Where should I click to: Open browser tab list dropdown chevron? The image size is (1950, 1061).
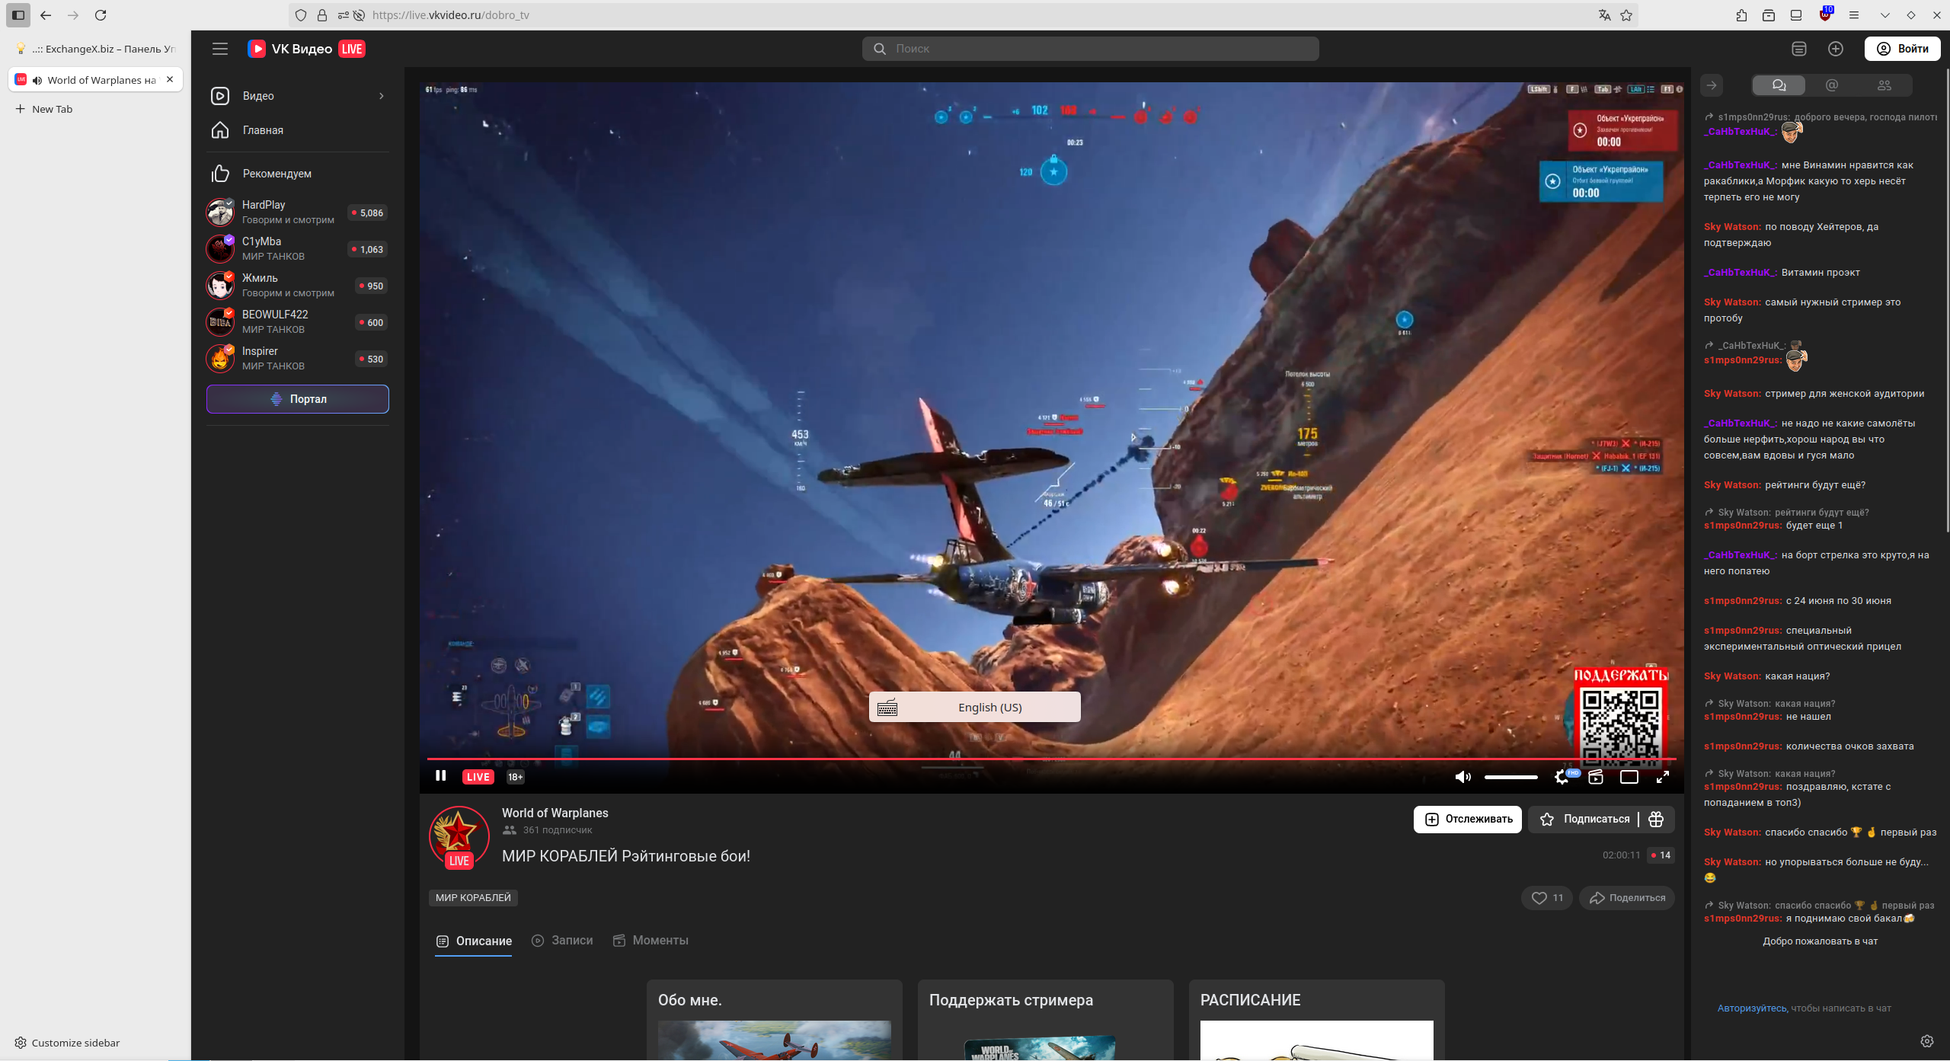(x=1885, y=15)
